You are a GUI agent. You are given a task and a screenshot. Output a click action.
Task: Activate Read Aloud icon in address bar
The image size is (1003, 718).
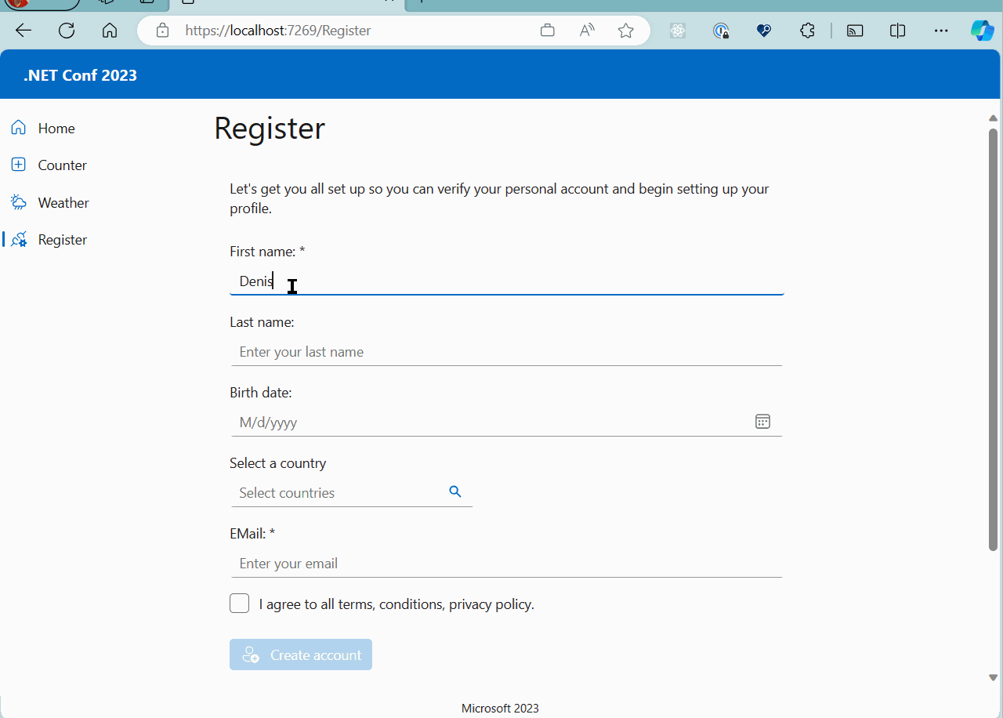587,31
